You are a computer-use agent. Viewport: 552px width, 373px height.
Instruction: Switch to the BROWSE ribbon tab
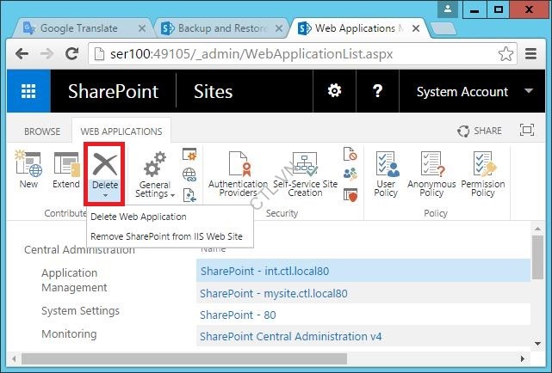(x=42, y=131)
